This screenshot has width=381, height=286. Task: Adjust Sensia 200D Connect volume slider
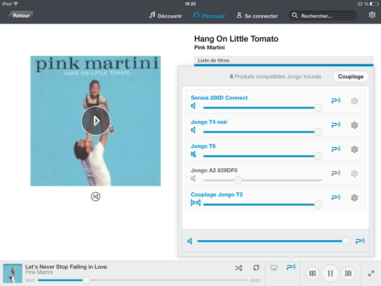(x=263, y=108)
